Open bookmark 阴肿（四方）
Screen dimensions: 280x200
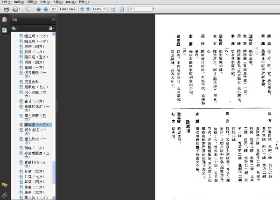(x=34, y=62)
